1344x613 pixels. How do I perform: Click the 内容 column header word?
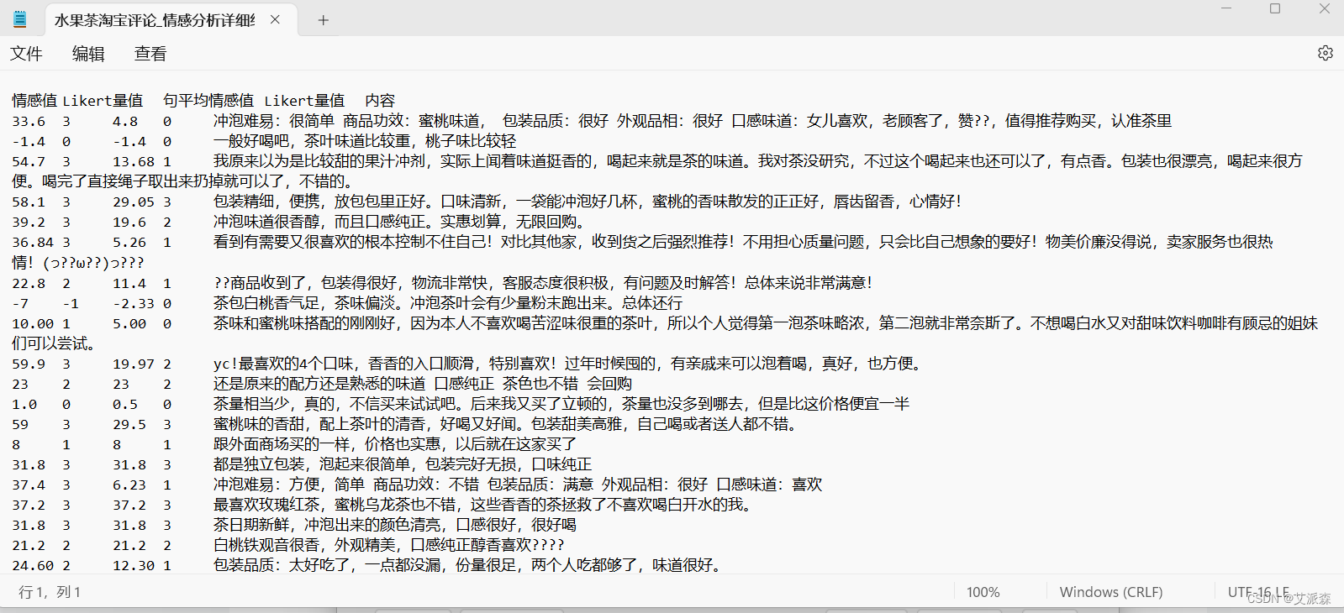(x=380, y=101)
